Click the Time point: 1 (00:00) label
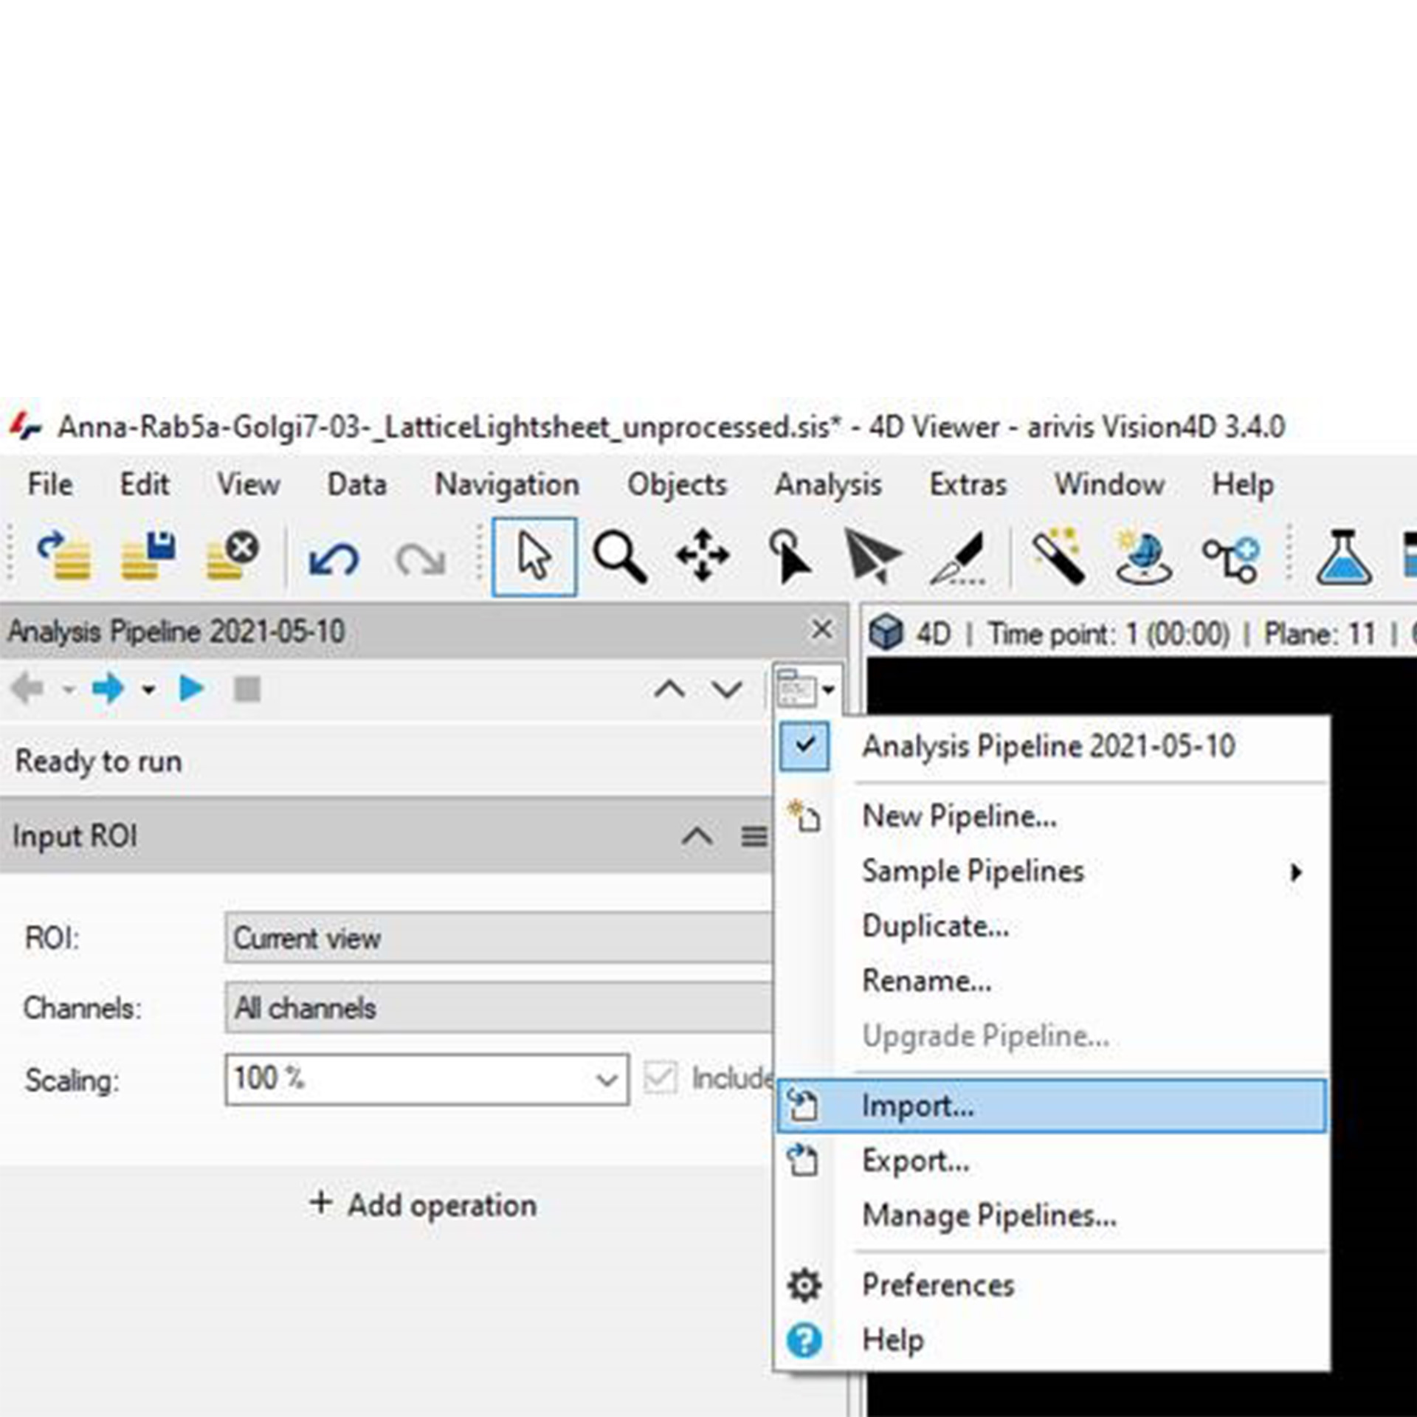Image resolution: width=1417 pixels, height=1417 pixels. point(1109,633)
